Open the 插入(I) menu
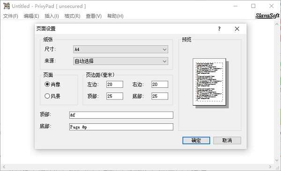Image resolution: width=281 pixels, height=171 pixels. tap(52, 16)
